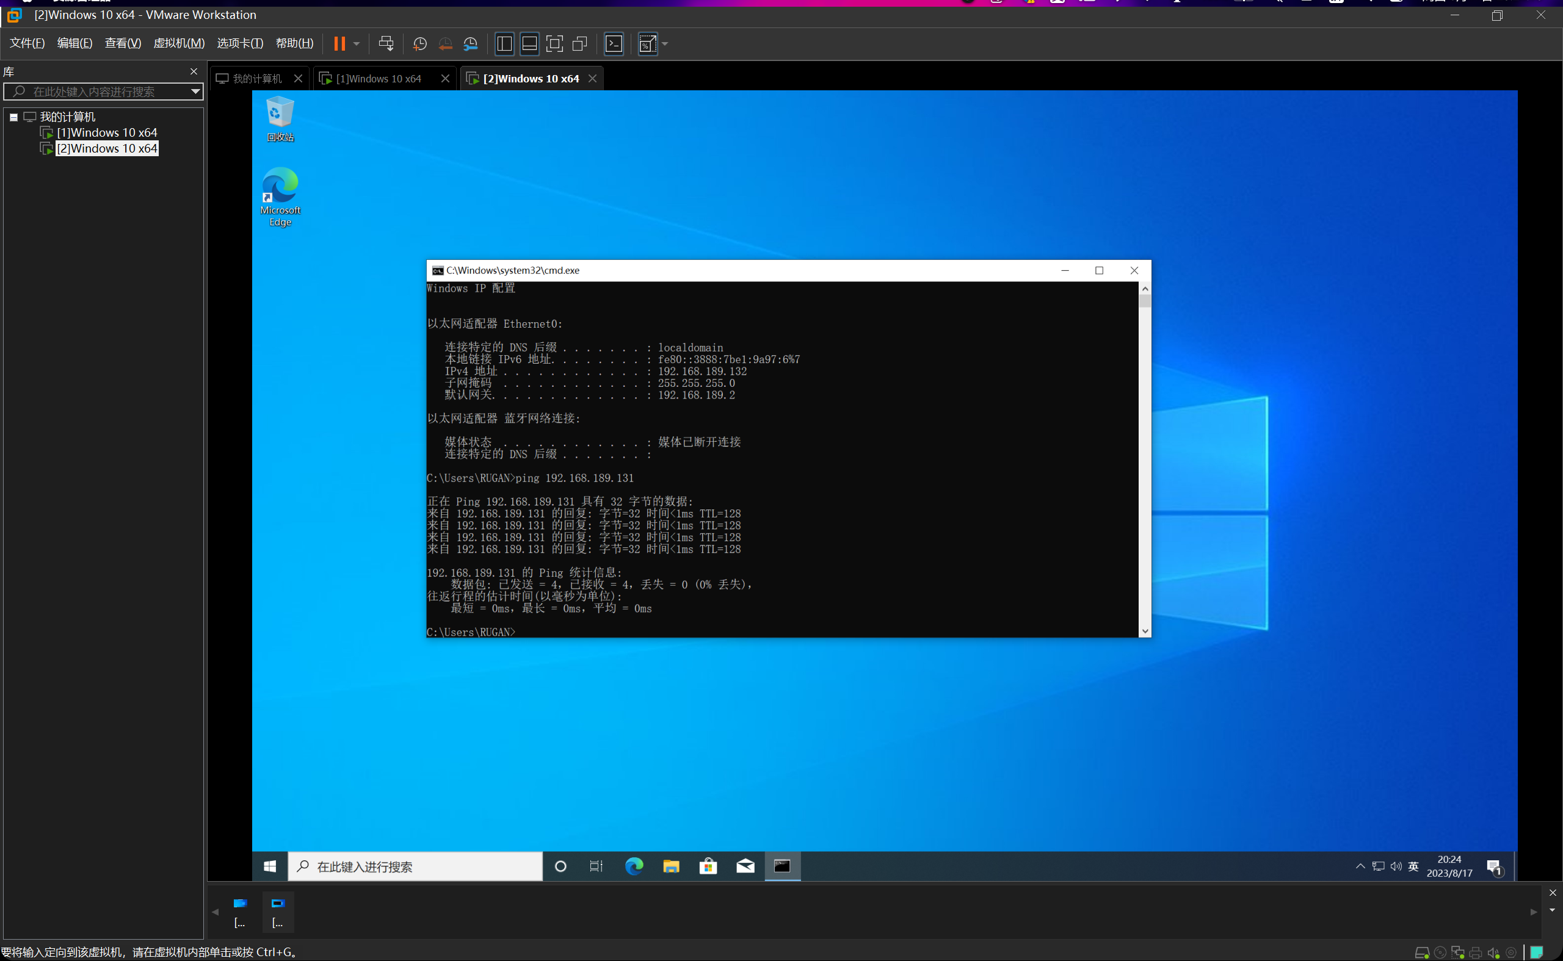Click the guest volume tray icon
This screenshot has height=961, width=1563.
coord(1396,866)
